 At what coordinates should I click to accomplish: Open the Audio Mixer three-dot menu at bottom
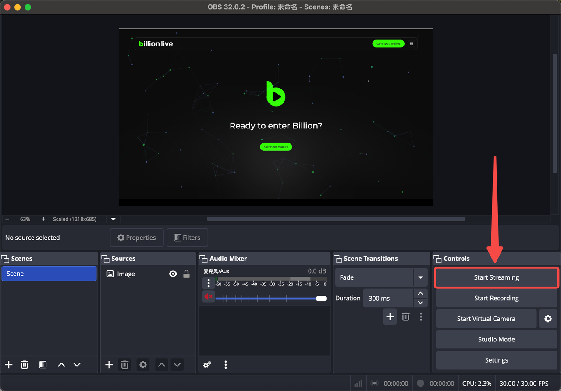click(226, 365)
